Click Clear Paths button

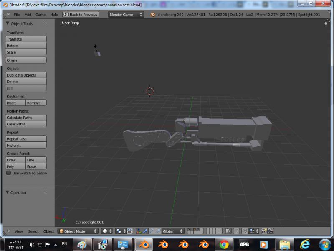click(26, 124)
